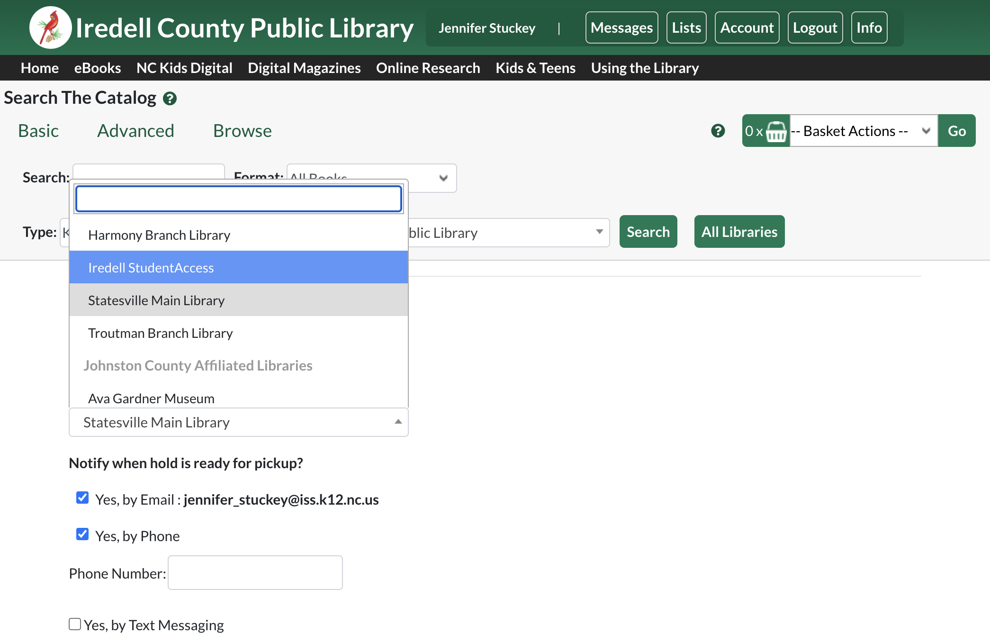
Task: Open Using the Library link
Action: click(645, 68)
